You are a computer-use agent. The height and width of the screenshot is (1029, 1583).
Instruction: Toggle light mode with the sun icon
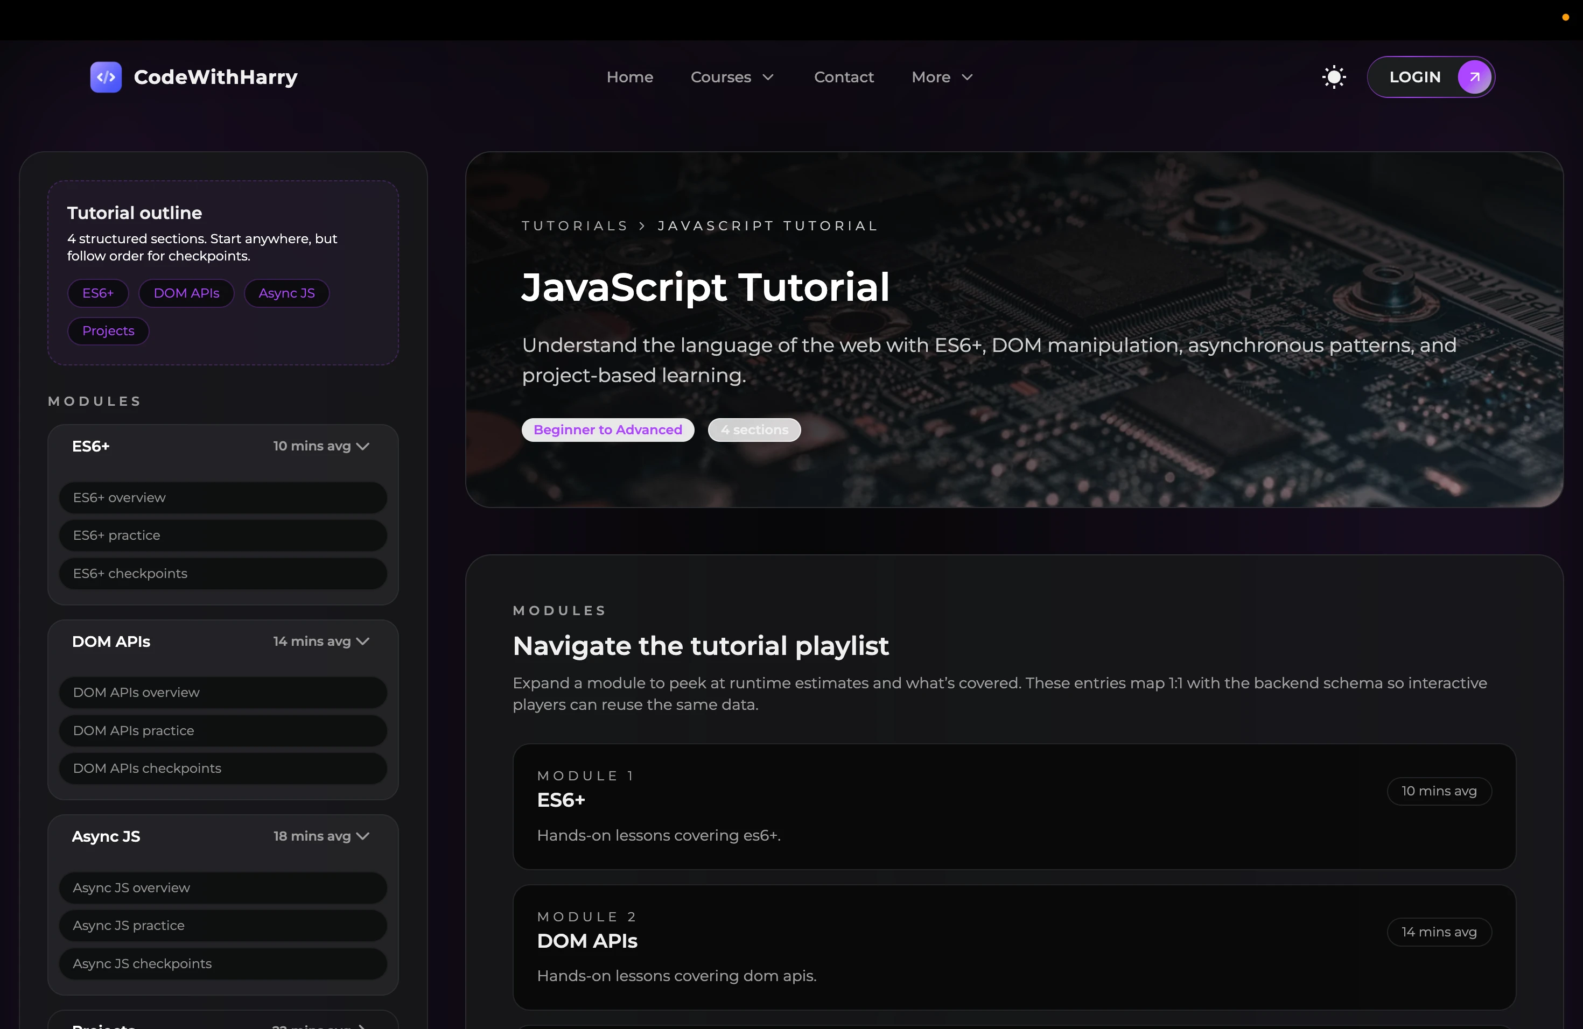pyautogui.click(x=1334, y=76)
